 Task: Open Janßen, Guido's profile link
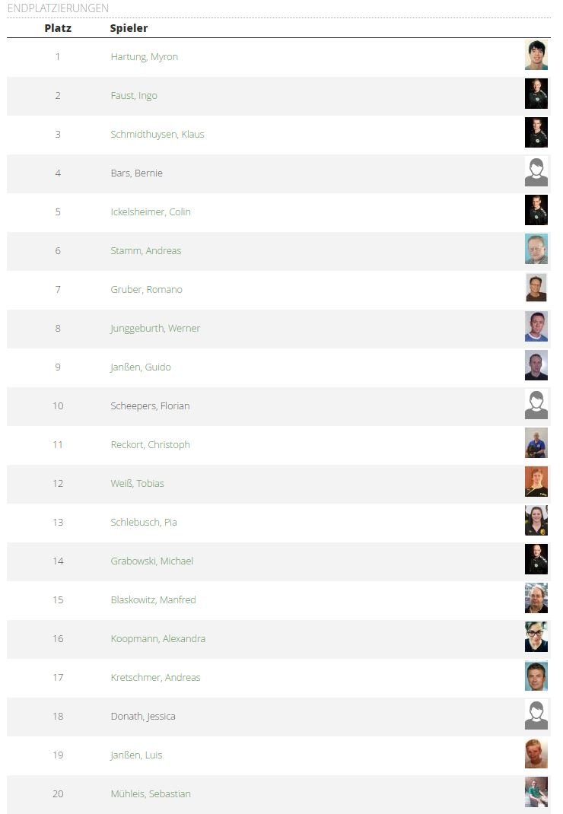[x=141, y=367]
